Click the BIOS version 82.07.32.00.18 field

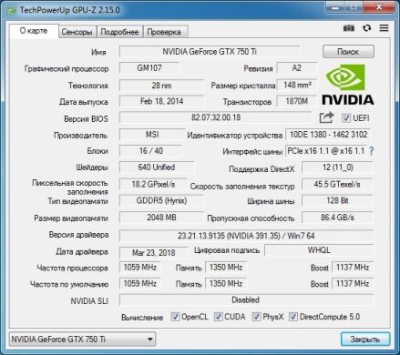[215, 117]
